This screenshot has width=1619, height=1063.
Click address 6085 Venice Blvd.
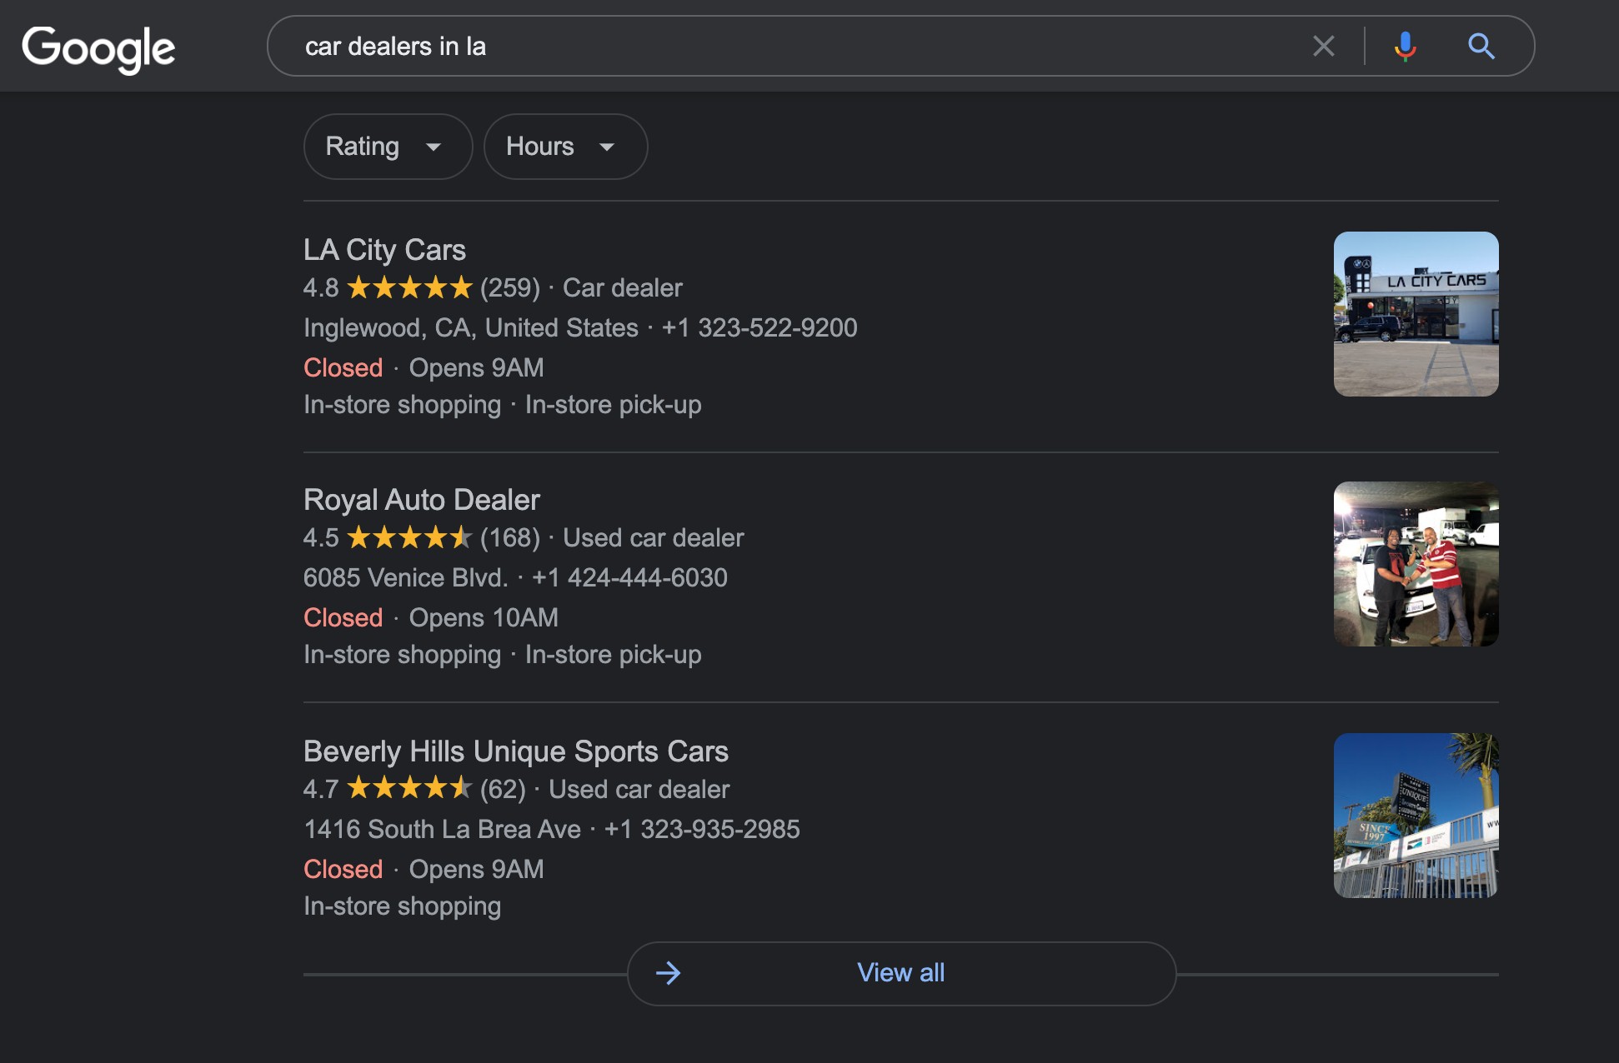pos(406,578)
